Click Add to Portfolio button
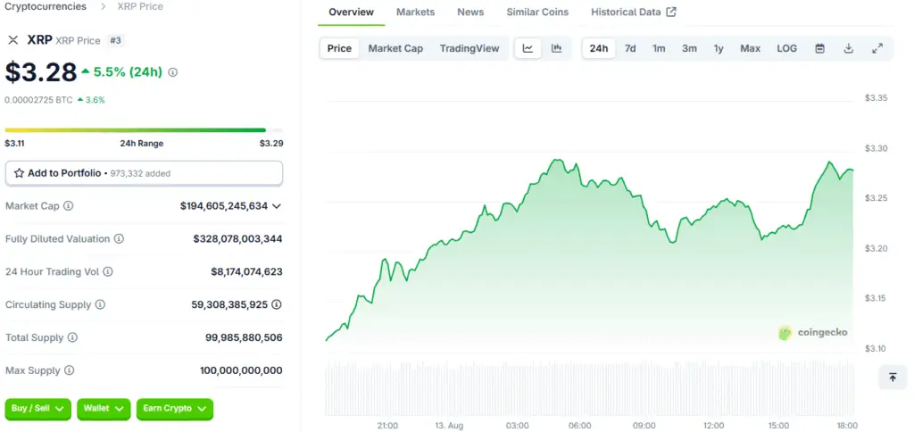Screen dimensions: 914x432 pyautogui.click(x=144, y=173)
